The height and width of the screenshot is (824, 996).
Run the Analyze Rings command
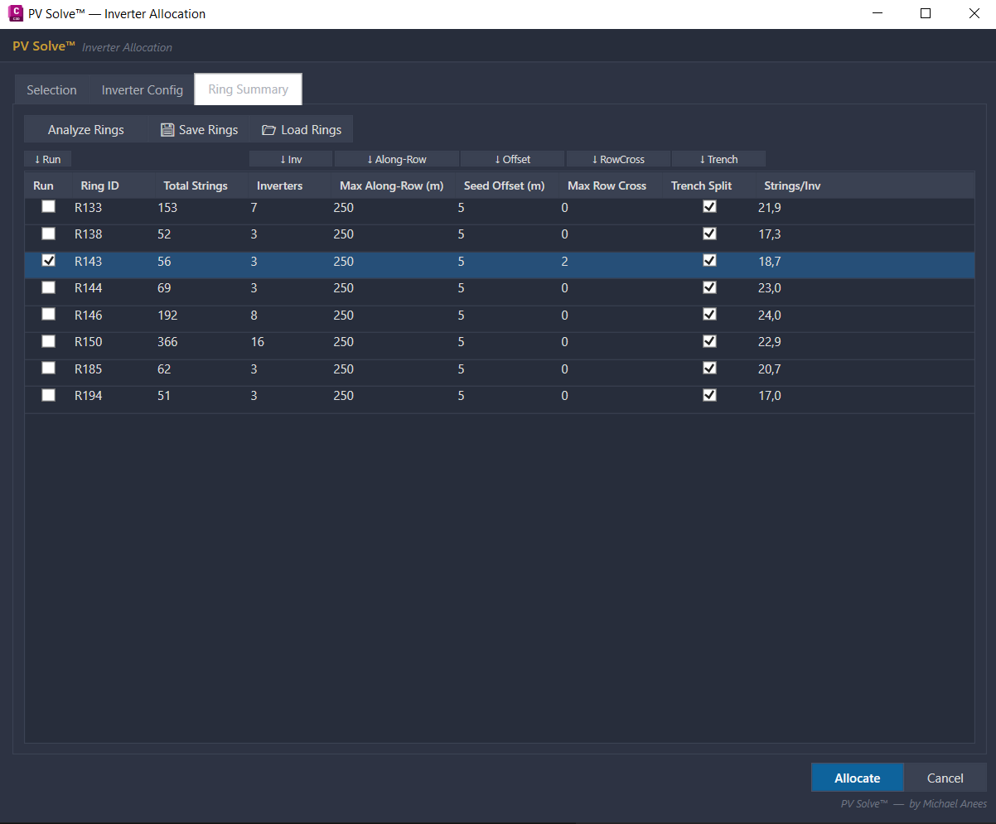(x=85, y=130)
